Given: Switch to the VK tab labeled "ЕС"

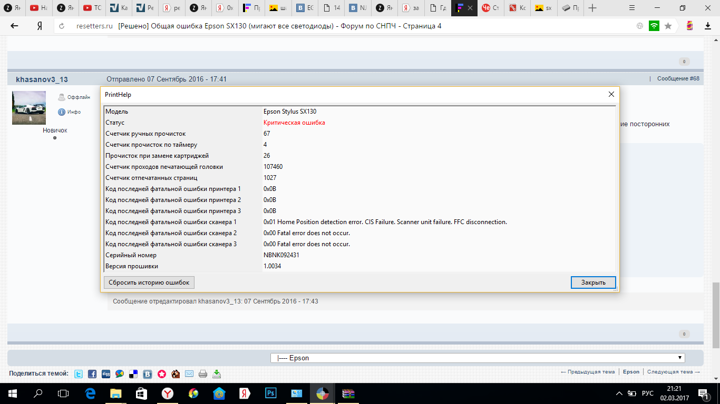Looking at the screenshot, I should (306, 8).
